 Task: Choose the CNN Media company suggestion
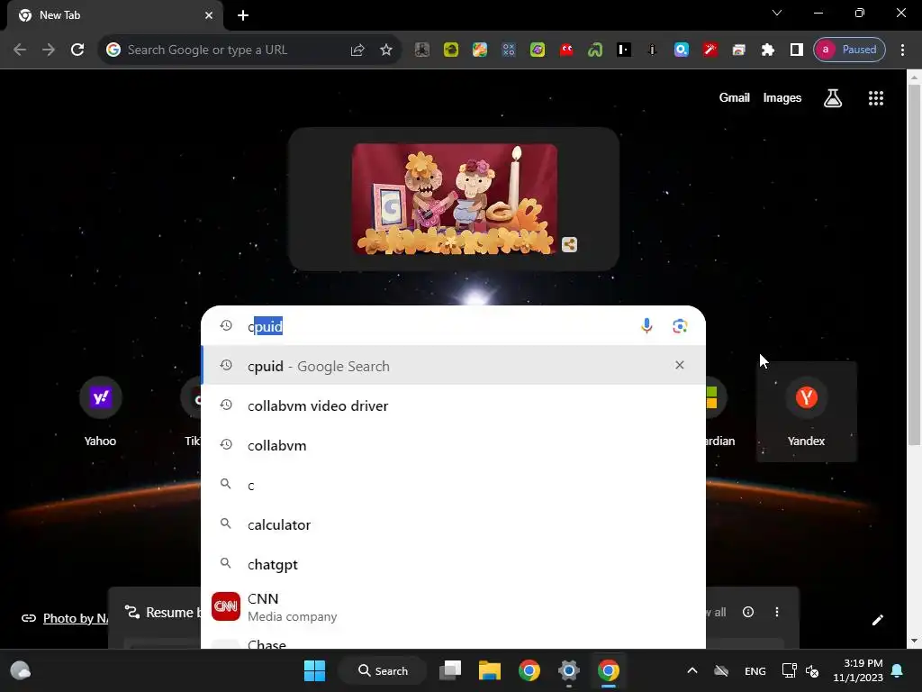(x=453, y=606)
